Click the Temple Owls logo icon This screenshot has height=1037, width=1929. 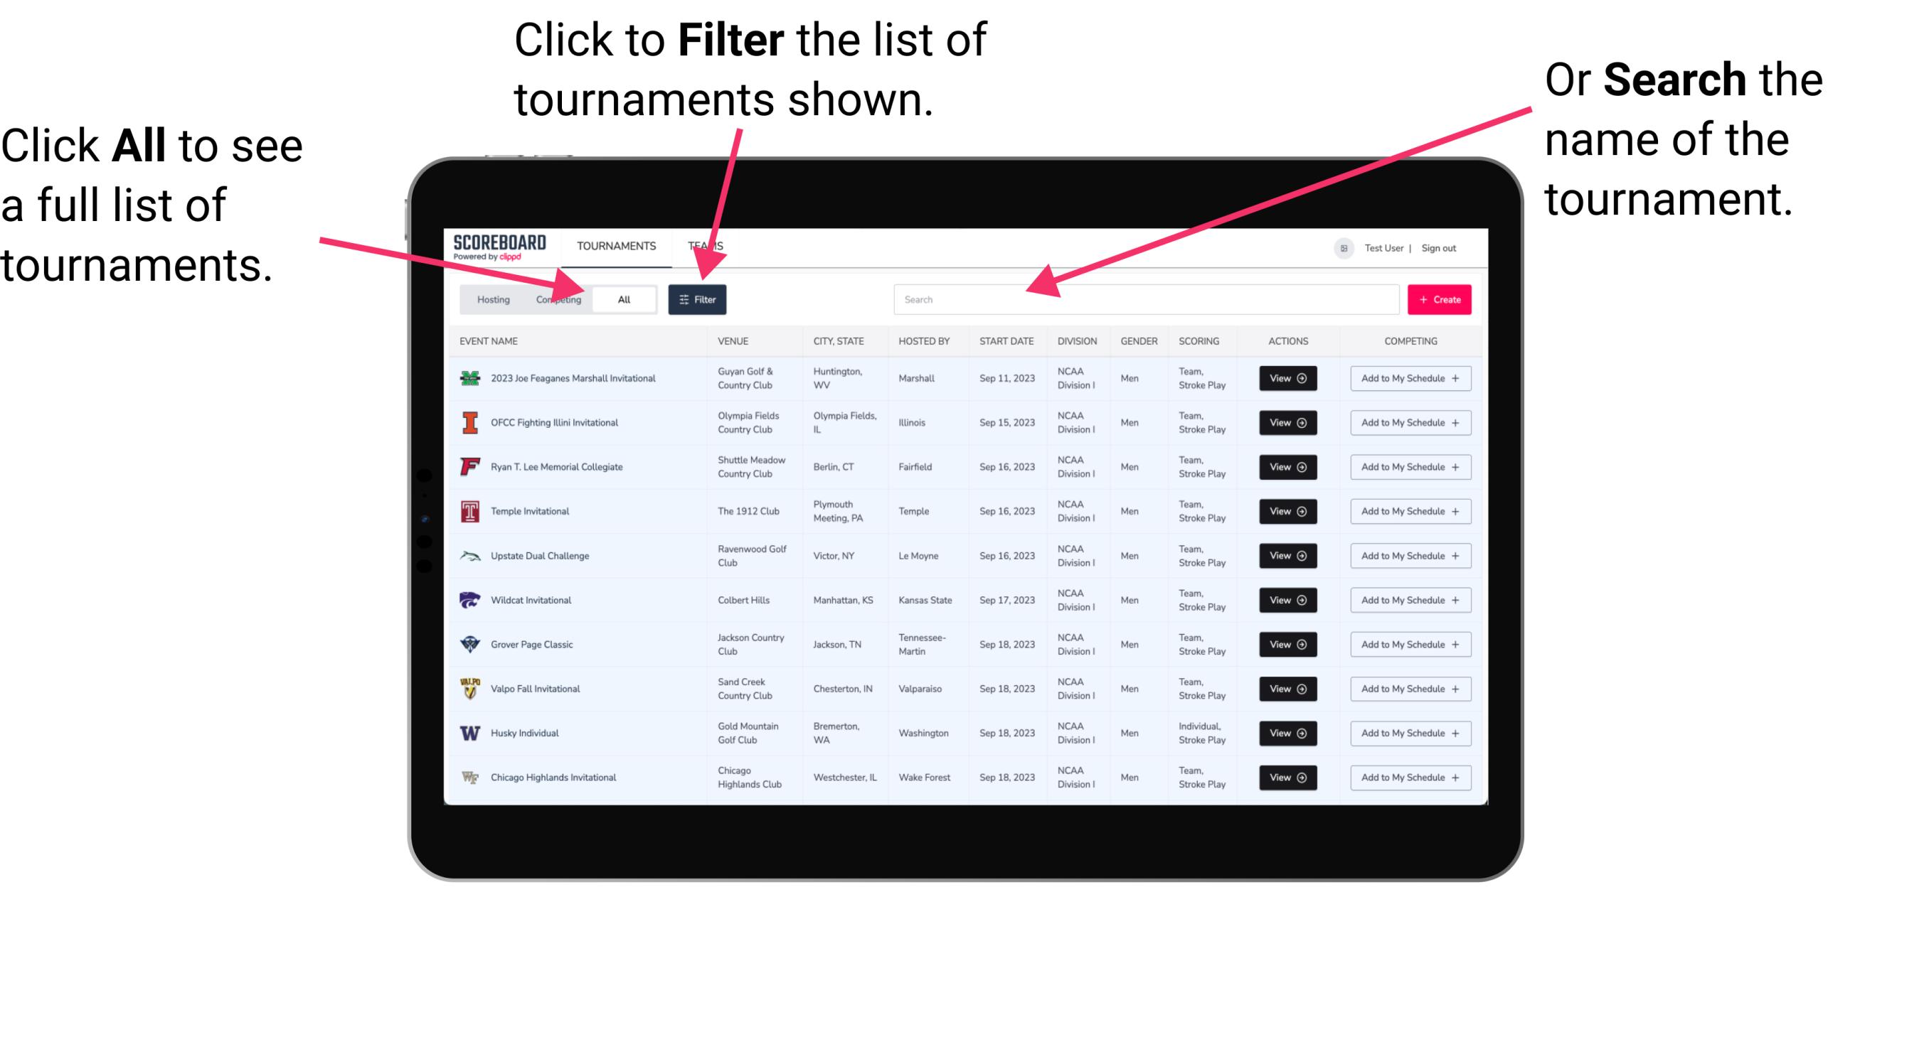(467, 511)
